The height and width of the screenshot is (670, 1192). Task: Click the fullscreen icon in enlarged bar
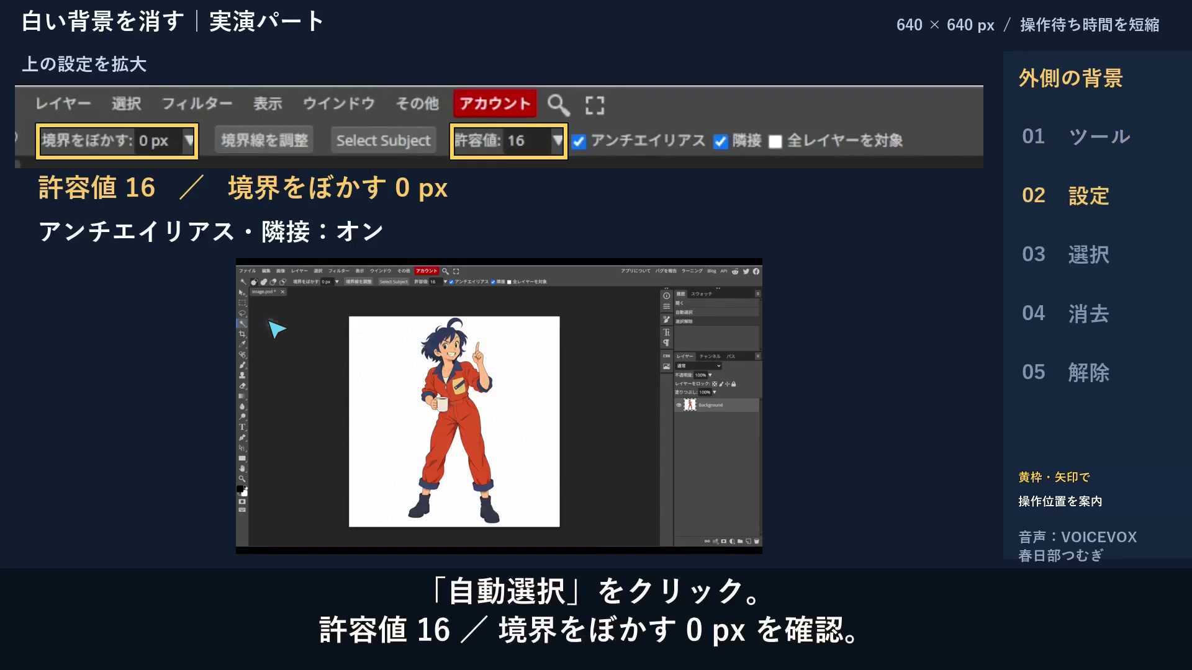coord(595,105)
